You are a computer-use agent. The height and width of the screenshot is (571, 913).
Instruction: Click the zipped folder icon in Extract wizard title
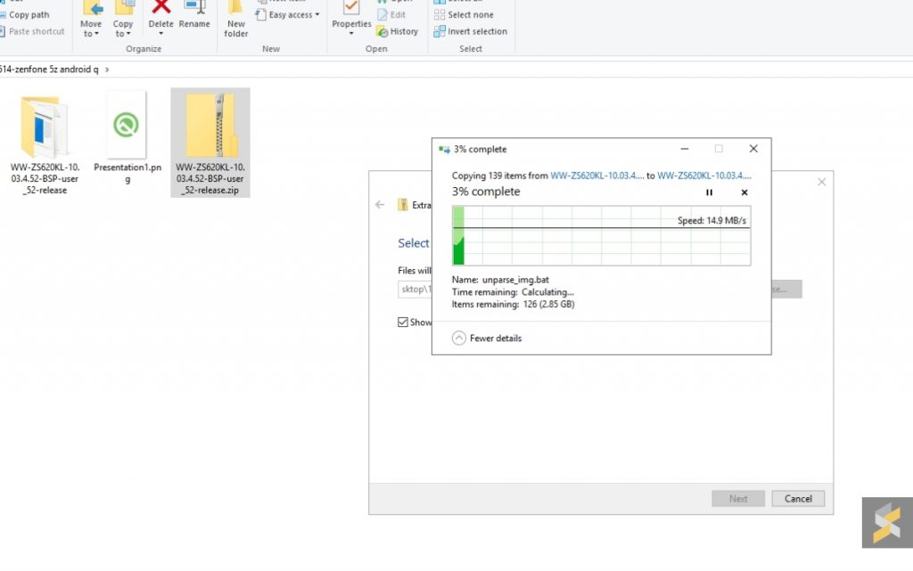[x=402, y=205]
